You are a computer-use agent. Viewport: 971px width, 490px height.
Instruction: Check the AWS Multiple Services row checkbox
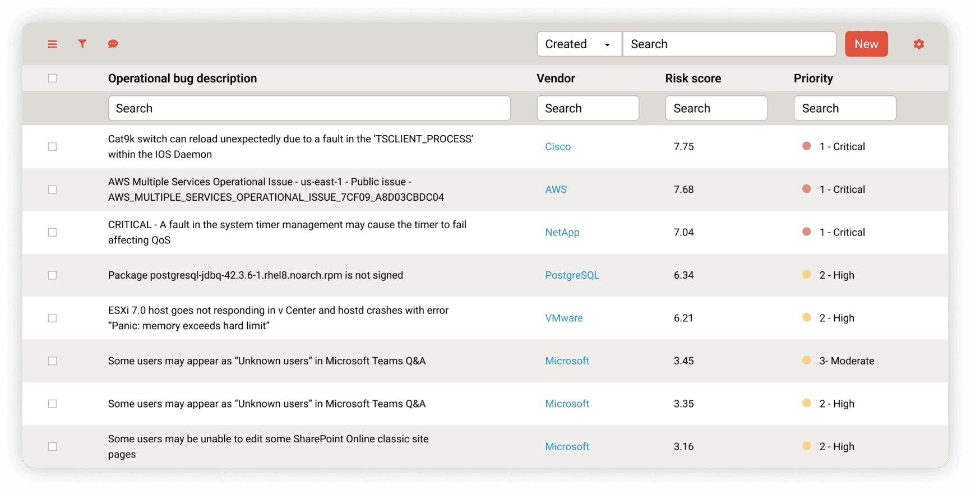(x=53, y=189)
